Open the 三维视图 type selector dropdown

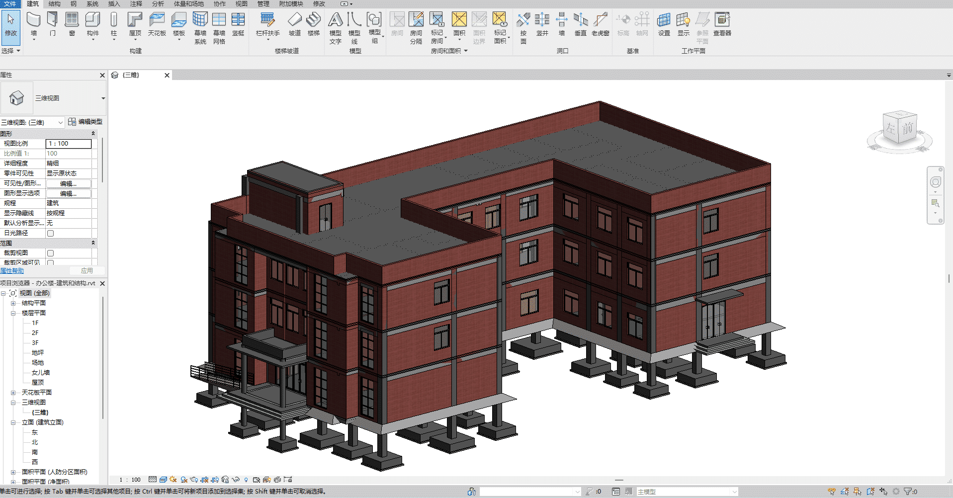pyautogui.click(x=103, y=98)
